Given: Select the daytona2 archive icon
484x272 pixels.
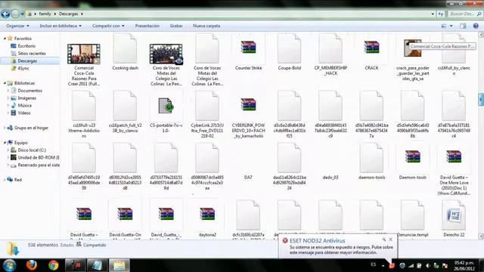Looking at the screenshot, I should (x=207, y=214).
